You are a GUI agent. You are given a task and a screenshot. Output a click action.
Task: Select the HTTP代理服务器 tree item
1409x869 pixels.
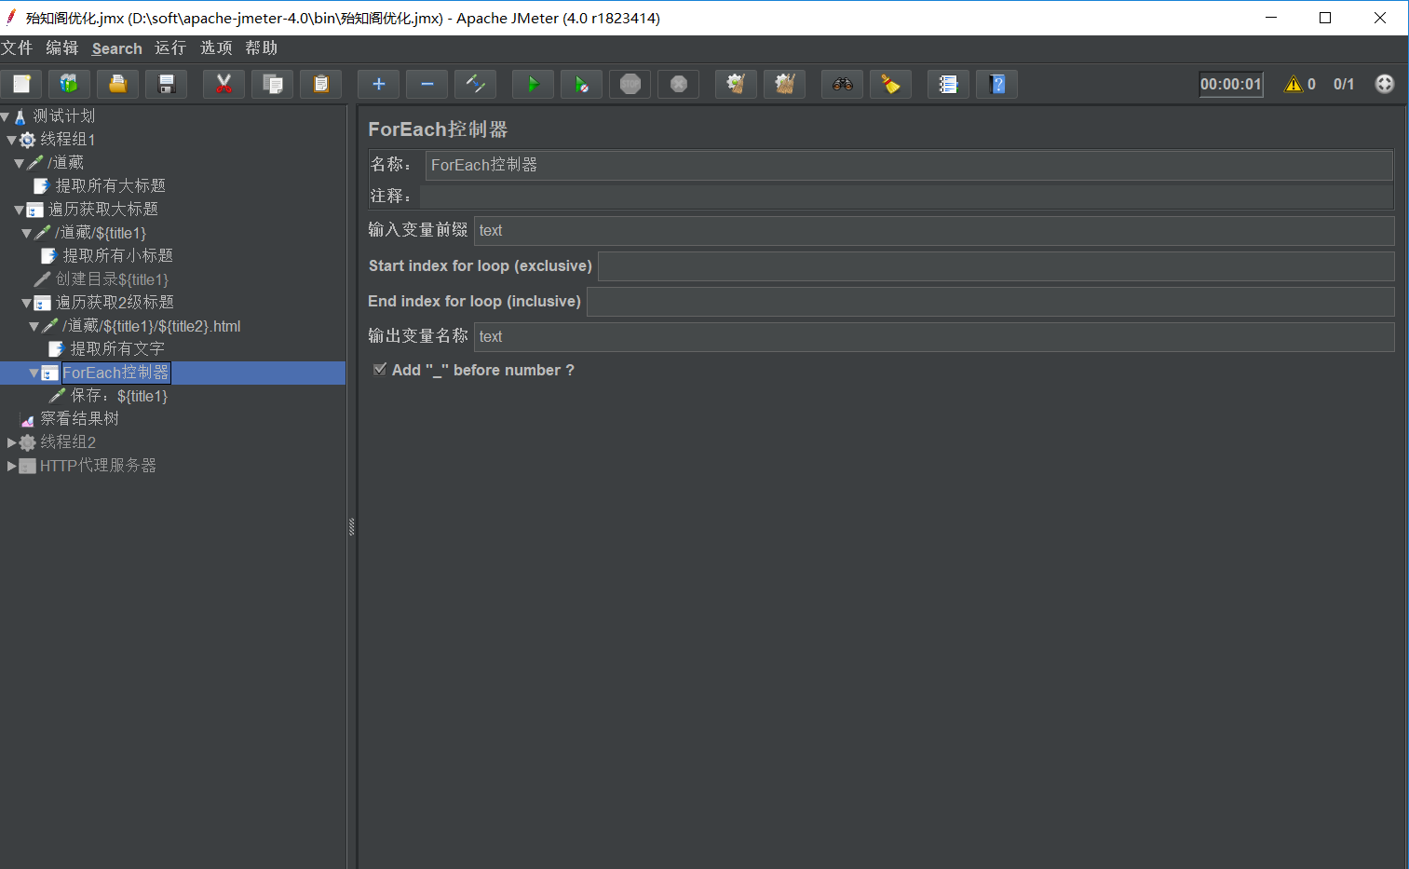pyautogui.click(x=98, y=466)
